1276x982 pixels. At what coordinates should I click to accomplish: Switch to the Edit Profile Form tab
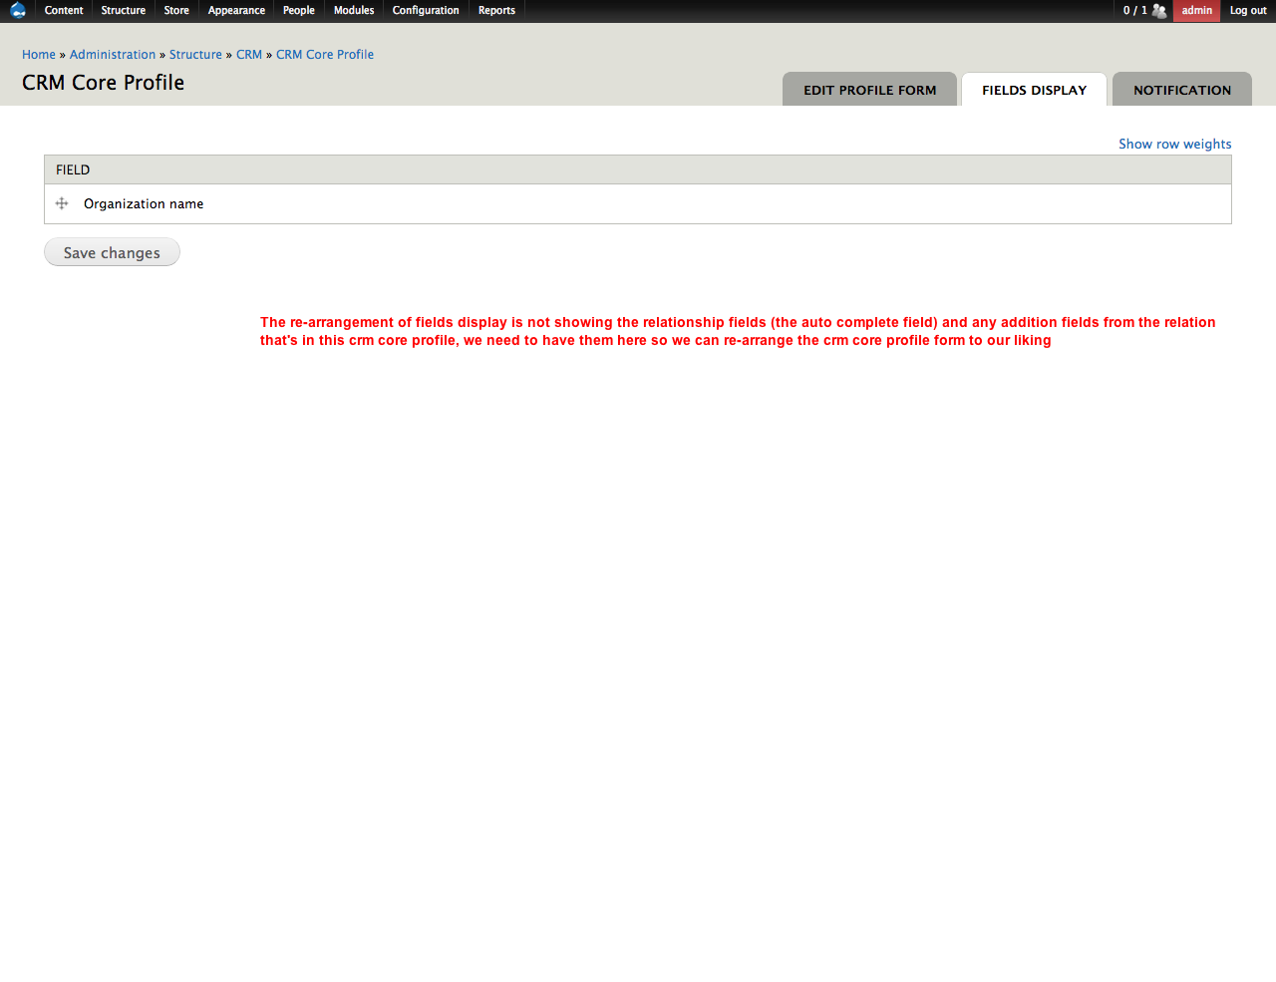point(869,89)
